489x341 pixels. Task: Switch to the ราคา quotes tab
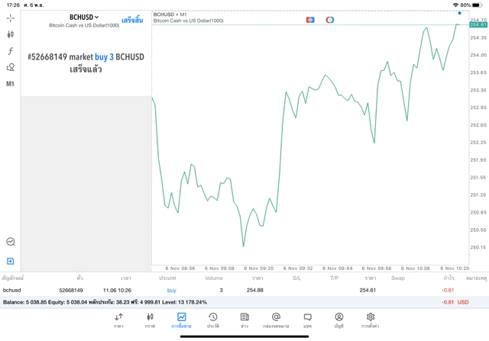(x=118, y=320)
